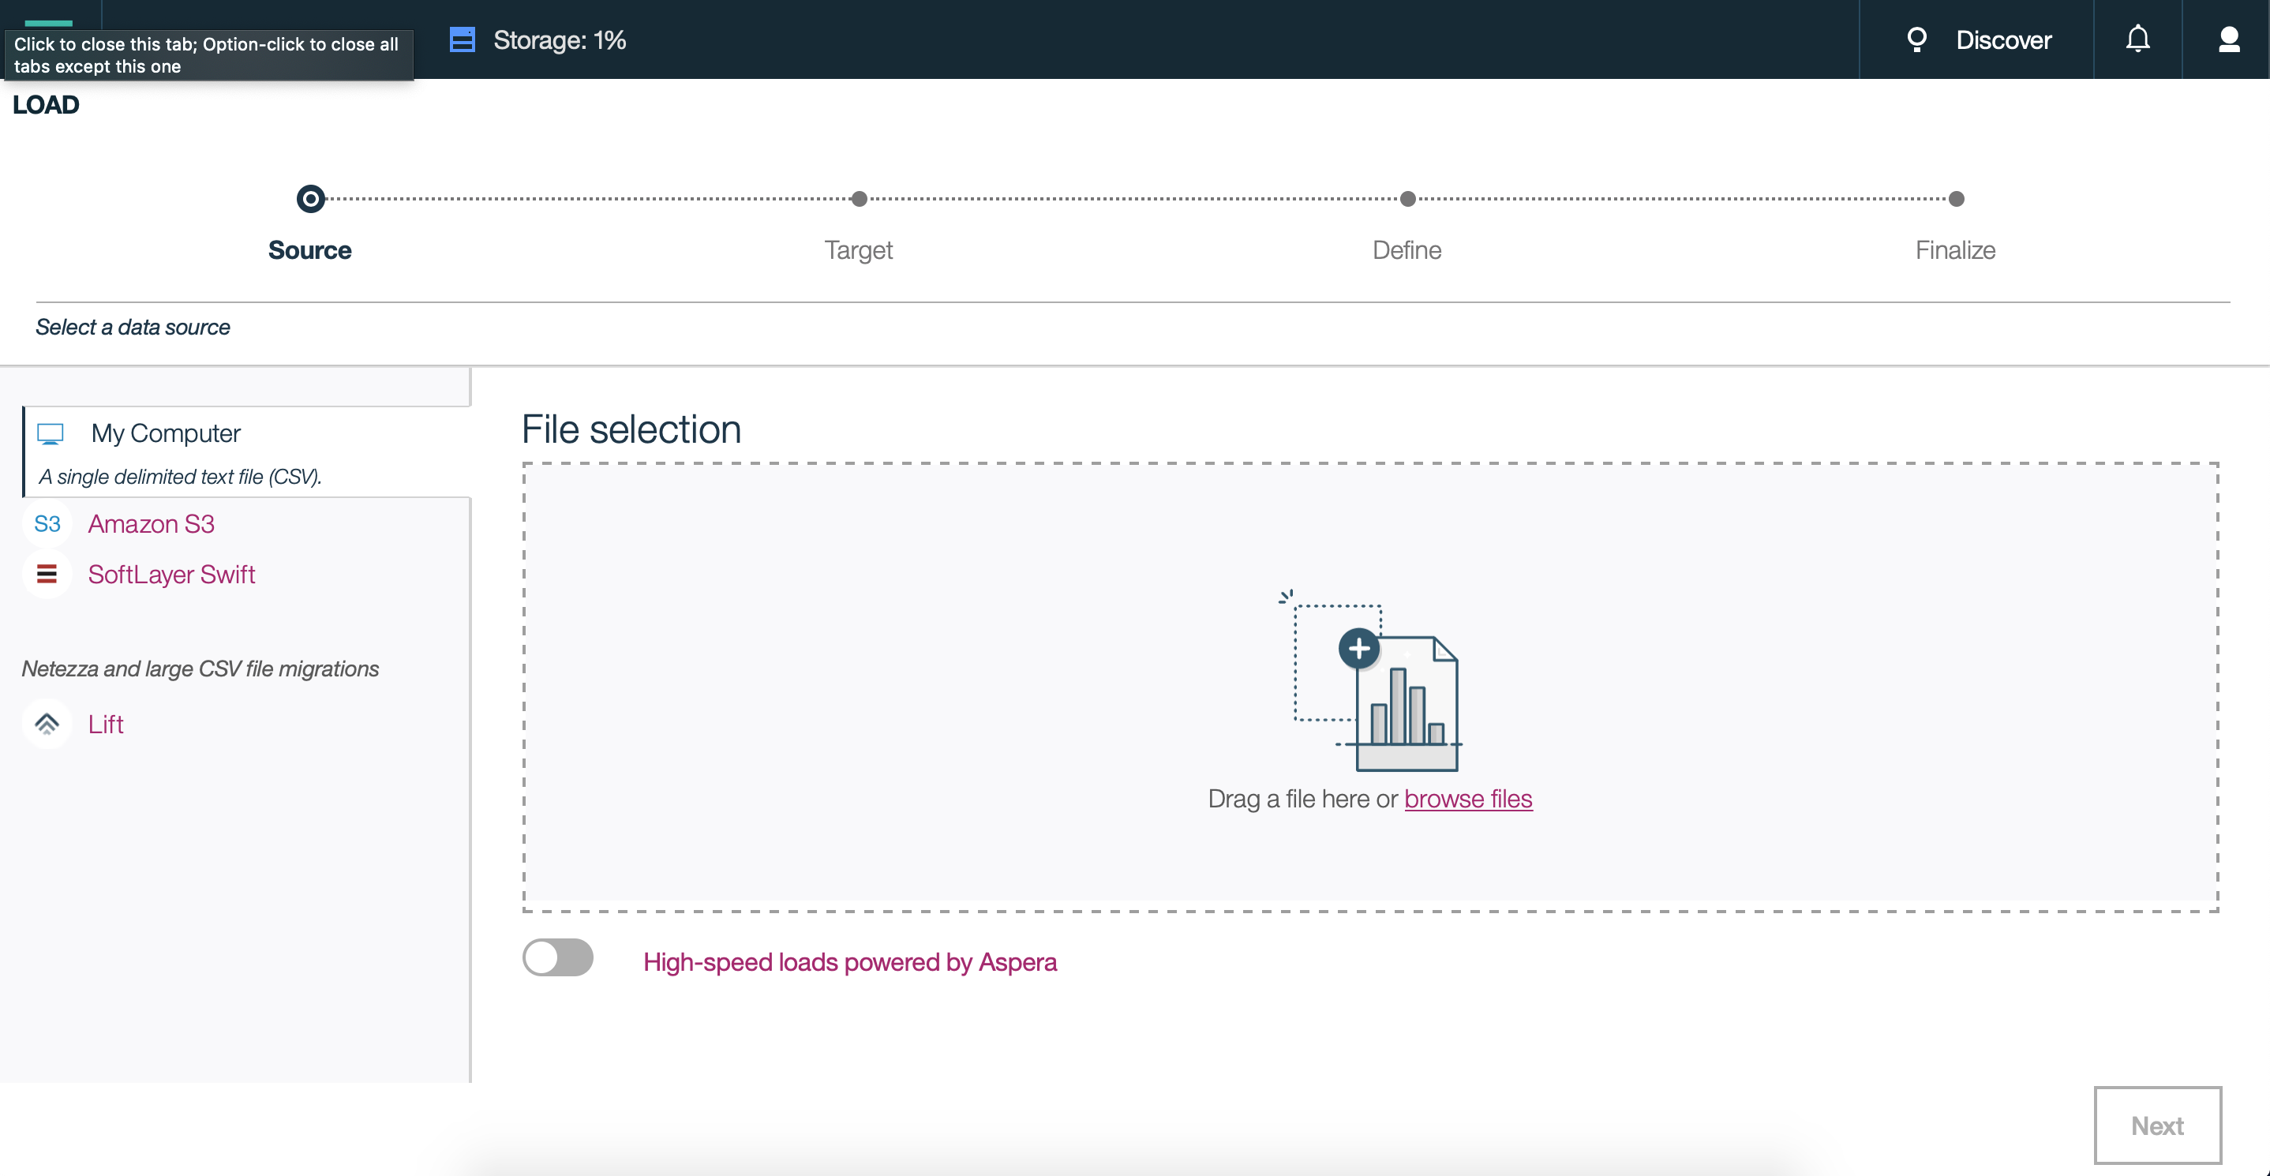This screenshot has width=2270, height=1176.
Task: Click the Storage database icon
Action: click(462, 39)
